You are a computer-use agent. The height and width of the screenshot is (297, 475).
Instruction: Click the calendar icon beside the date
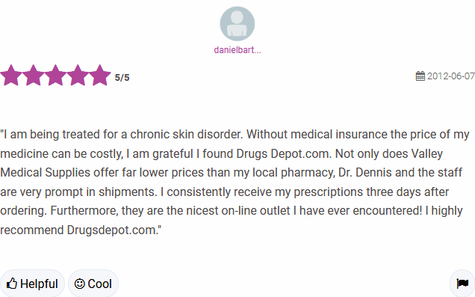(420, 76)
